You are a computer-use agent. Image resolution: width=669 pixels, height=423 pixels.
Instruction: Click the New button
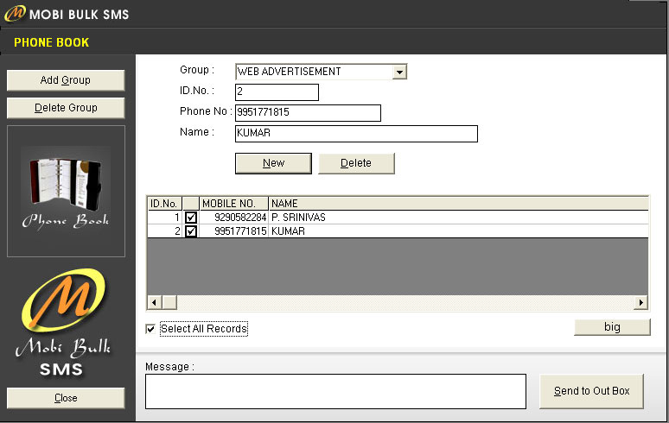coord(273,163)
